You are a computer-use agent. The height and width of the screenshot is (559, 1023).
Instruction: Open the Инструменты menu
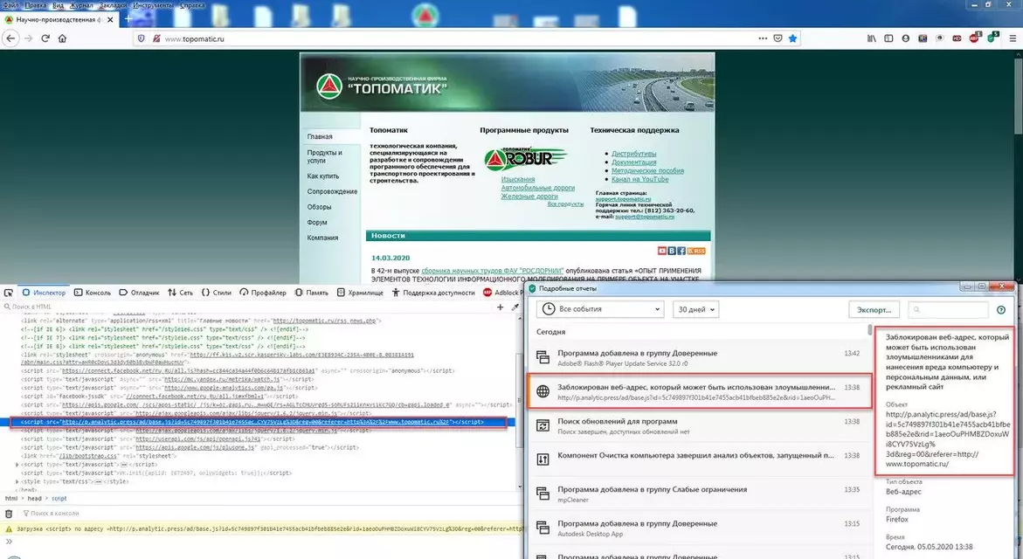[154, 4]
